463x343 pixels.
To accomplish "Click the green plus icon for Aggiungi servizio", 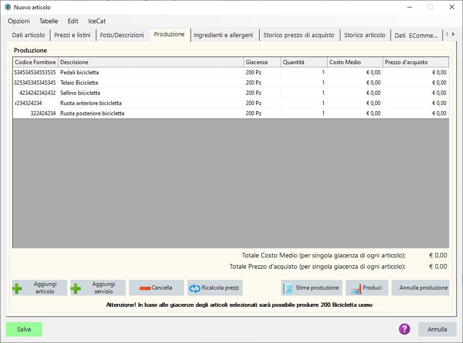I will pyautogui.click(x=76, y=289).
